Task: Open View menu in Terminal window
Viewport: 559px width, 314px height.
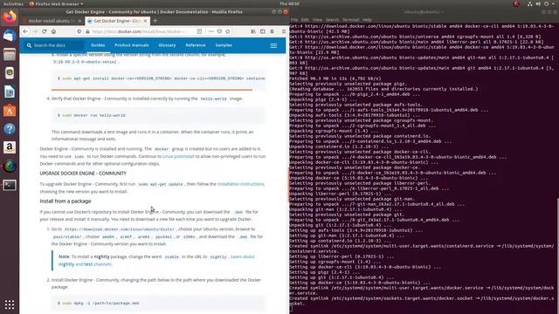Action: pyautogui.click(x=317, y=19)
